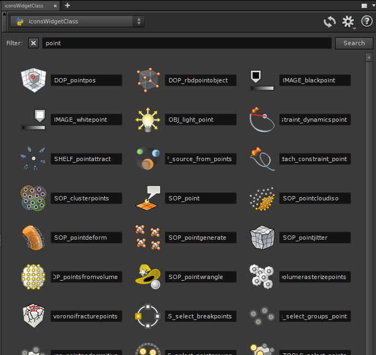Close the iconsWidgetClass tab
The height and width of the screenshot is (355, 376).
[55, 6]
